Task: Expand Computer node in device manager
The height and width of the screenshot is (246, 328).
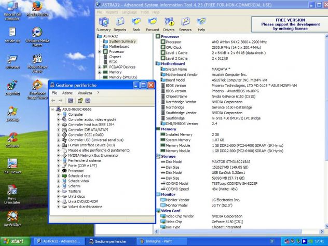Action: click(58, 114)
